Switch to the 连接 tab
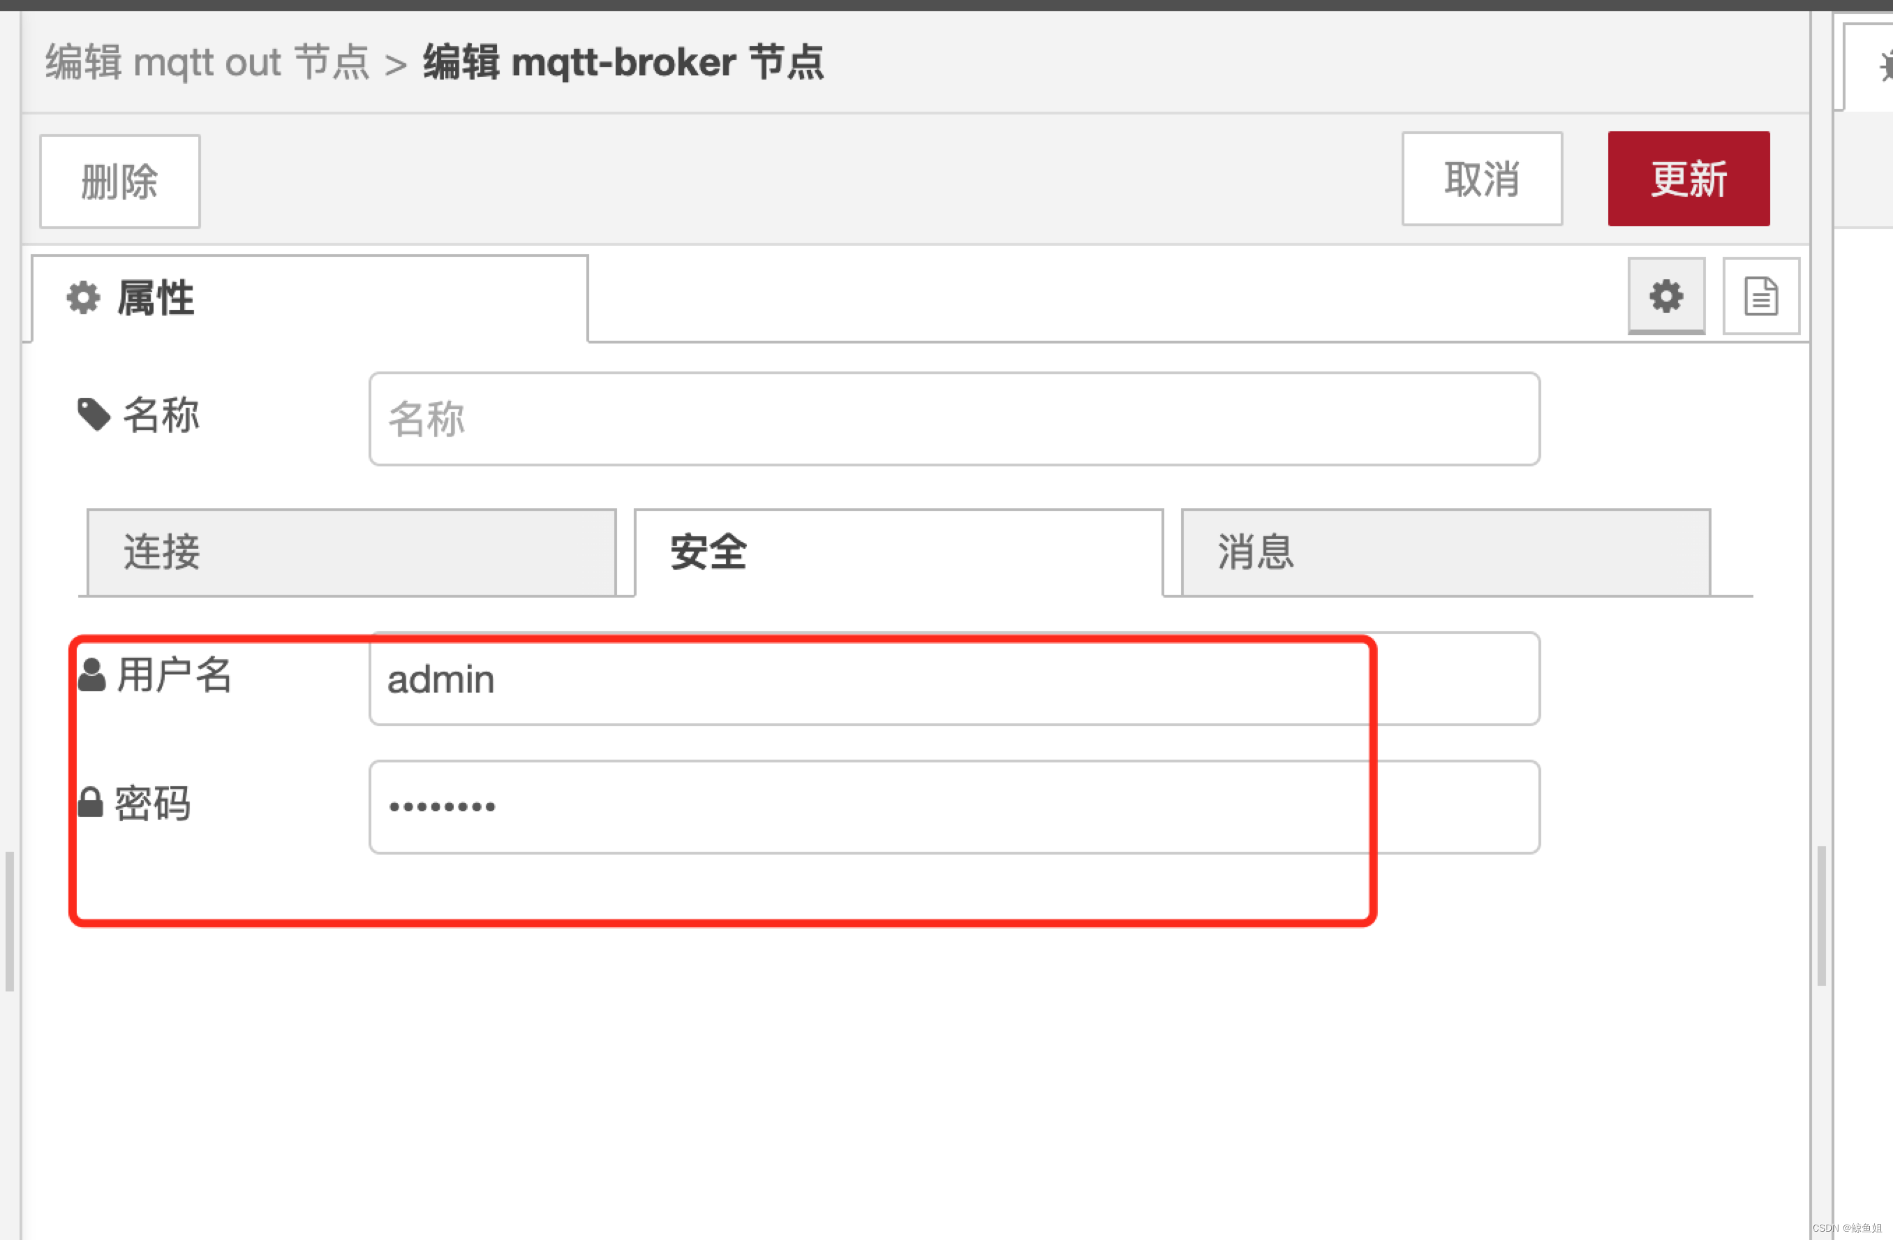The image size is (1893, 1240). point(351,552)
